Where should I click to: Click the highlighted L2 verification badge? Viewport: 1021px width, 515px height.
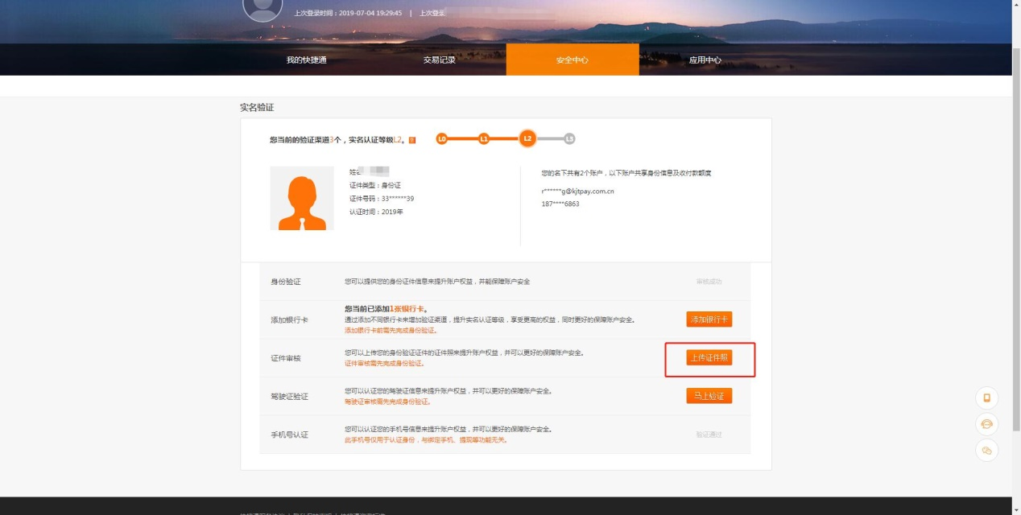[x=527, y=138]
